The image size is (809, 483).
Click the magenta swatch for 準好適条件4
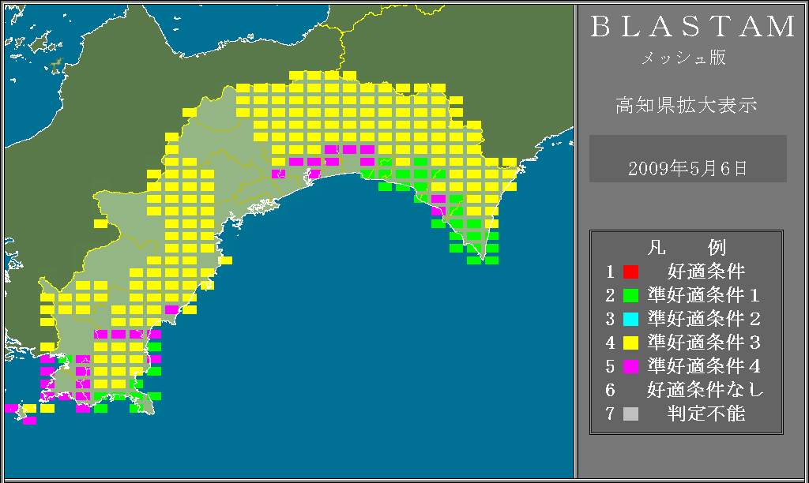click(630, 366)
